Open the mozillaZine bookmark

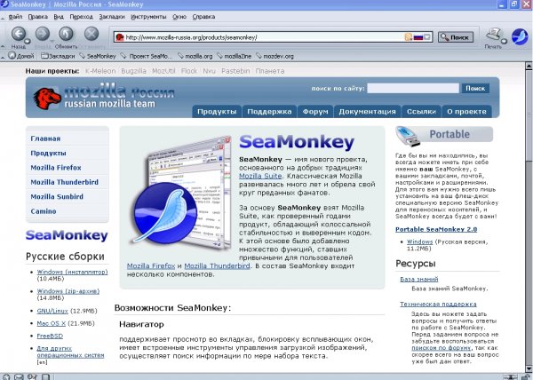click(235, 56)
